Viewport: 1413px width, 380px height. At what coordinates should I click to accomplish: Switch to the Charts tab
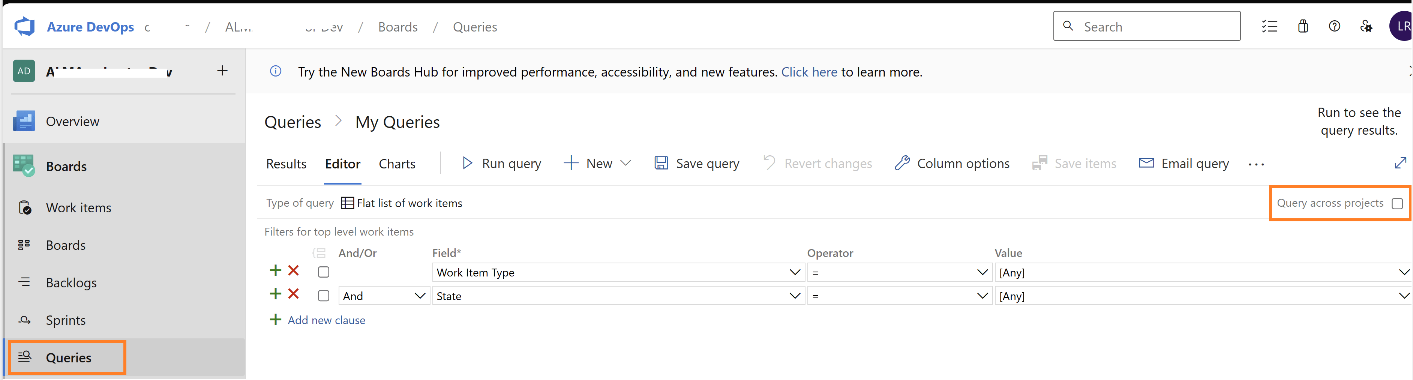click(397, 164)
